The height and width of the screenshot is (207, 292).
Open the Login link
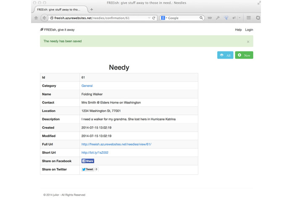click(249, 30)
